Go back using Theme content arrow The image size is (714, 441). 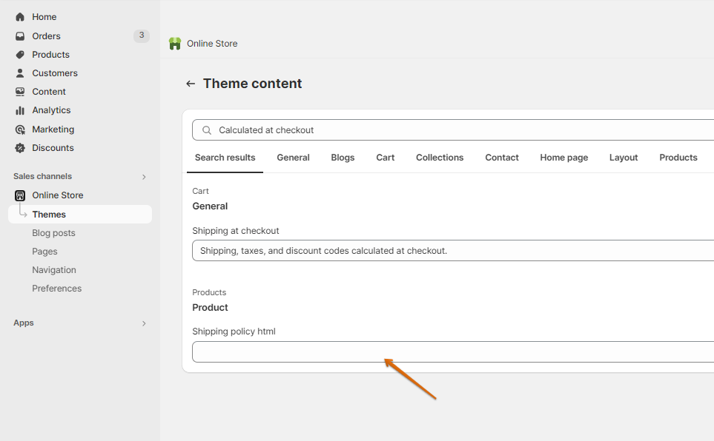tap(191, 84)
